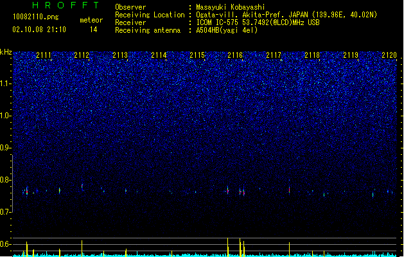Click the 2116 time marker
The image size is (404, 257).
click(x=235, y=55)
